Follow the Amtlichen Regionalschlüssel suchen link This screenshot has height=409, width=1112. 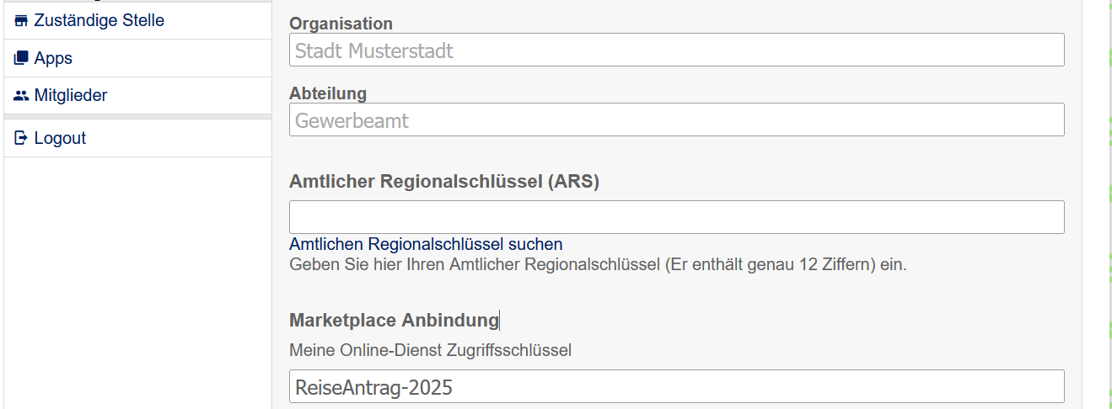(x=426, y=245)
